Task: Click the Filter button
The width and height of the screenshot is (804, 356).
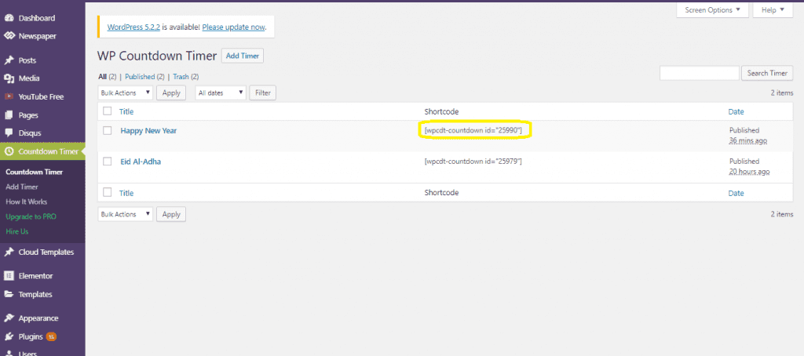Action: pos(262,93)
